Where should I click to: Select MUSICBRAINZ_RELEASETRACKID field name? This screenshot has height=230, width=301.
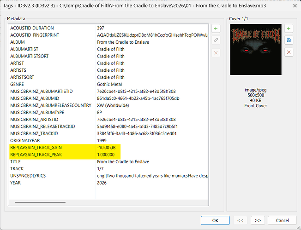click(42, 126)
